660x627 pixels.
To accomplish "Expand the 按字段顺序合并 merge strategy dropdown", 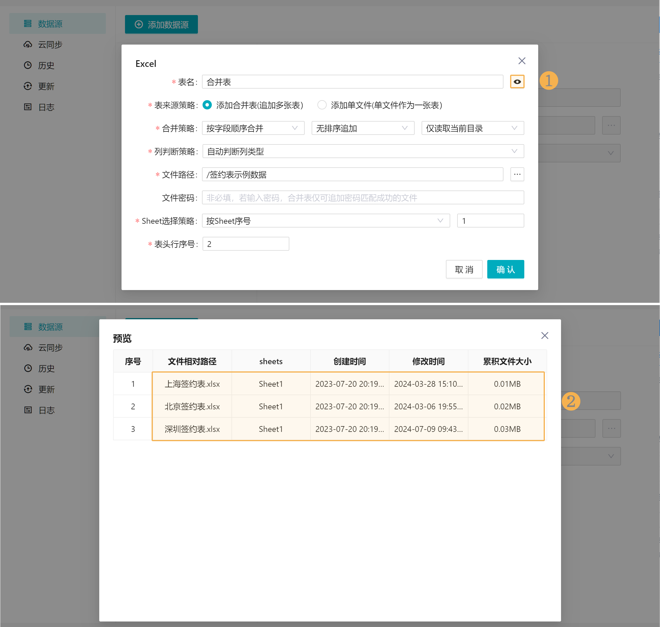I will coord(253,128).
